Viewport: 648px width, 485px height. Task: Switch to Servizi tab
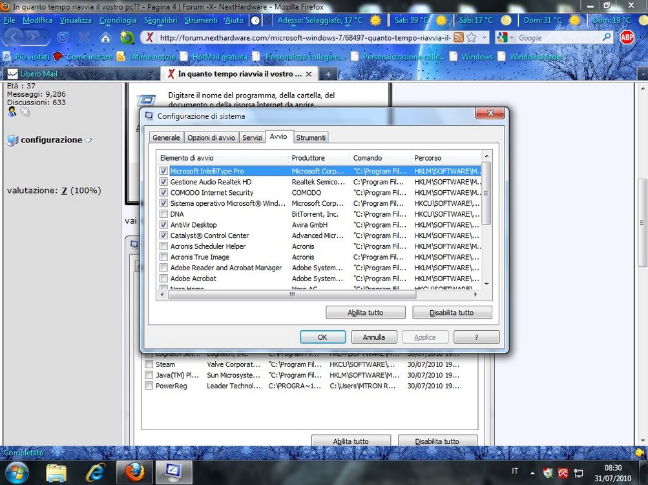click(252, 138)
